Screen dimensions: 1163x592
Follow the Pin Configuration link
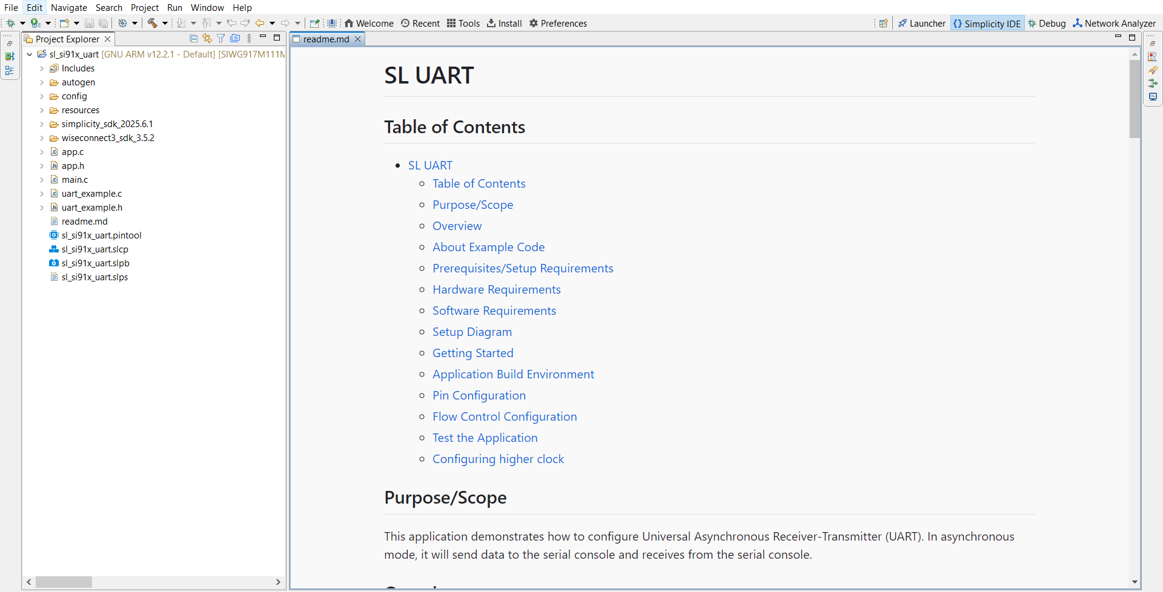[479, 395]
